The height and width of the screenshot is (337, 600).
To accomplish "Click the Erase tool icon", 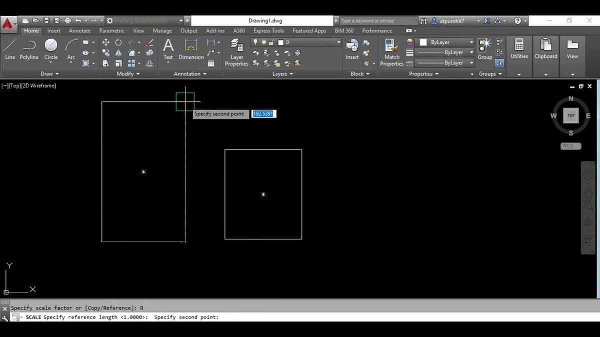I will (x=149, y=42).
